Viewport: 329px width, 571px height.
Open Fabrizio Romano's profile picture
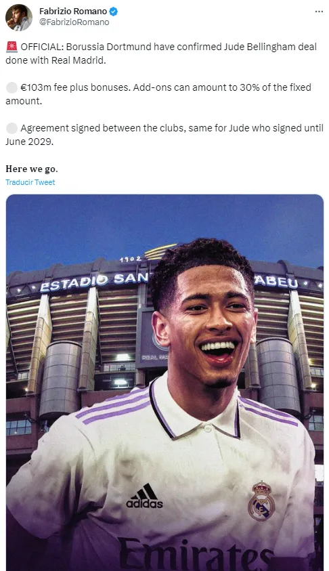pyautogui.click(x=18, y=18)
